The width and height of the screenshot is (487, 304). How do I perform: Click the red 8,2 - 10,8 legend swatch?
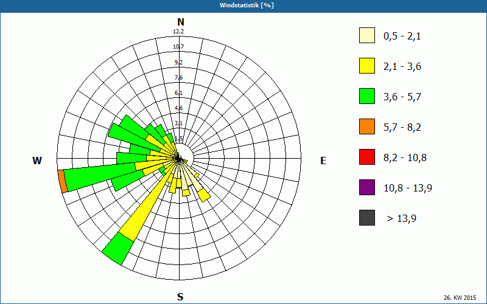tap(367, 157)
